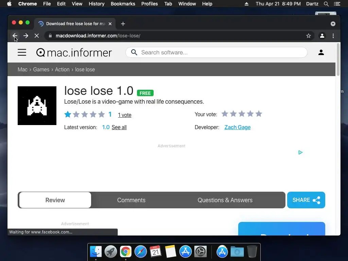This screenshot has height=261, width=348.
Task: Click the page's vertical scrollbar
Action: tap(338, 59)
